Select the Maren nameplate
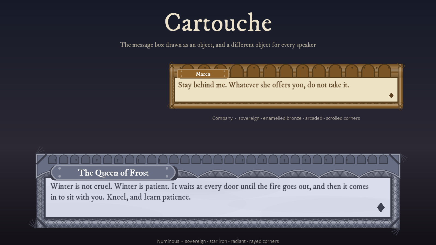This screenshot has width=436, height=245. point(203,74)
